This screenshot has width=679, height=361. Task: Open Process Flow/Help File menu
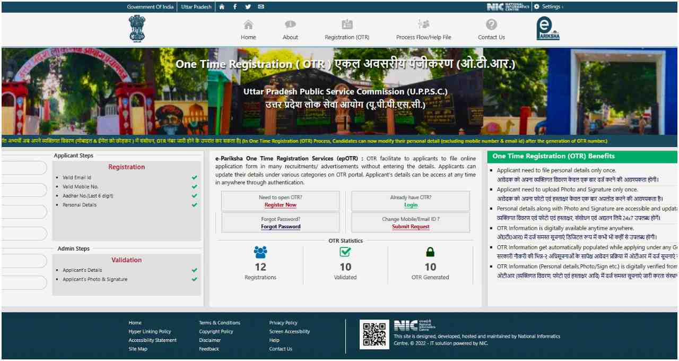tap(423, 30)
